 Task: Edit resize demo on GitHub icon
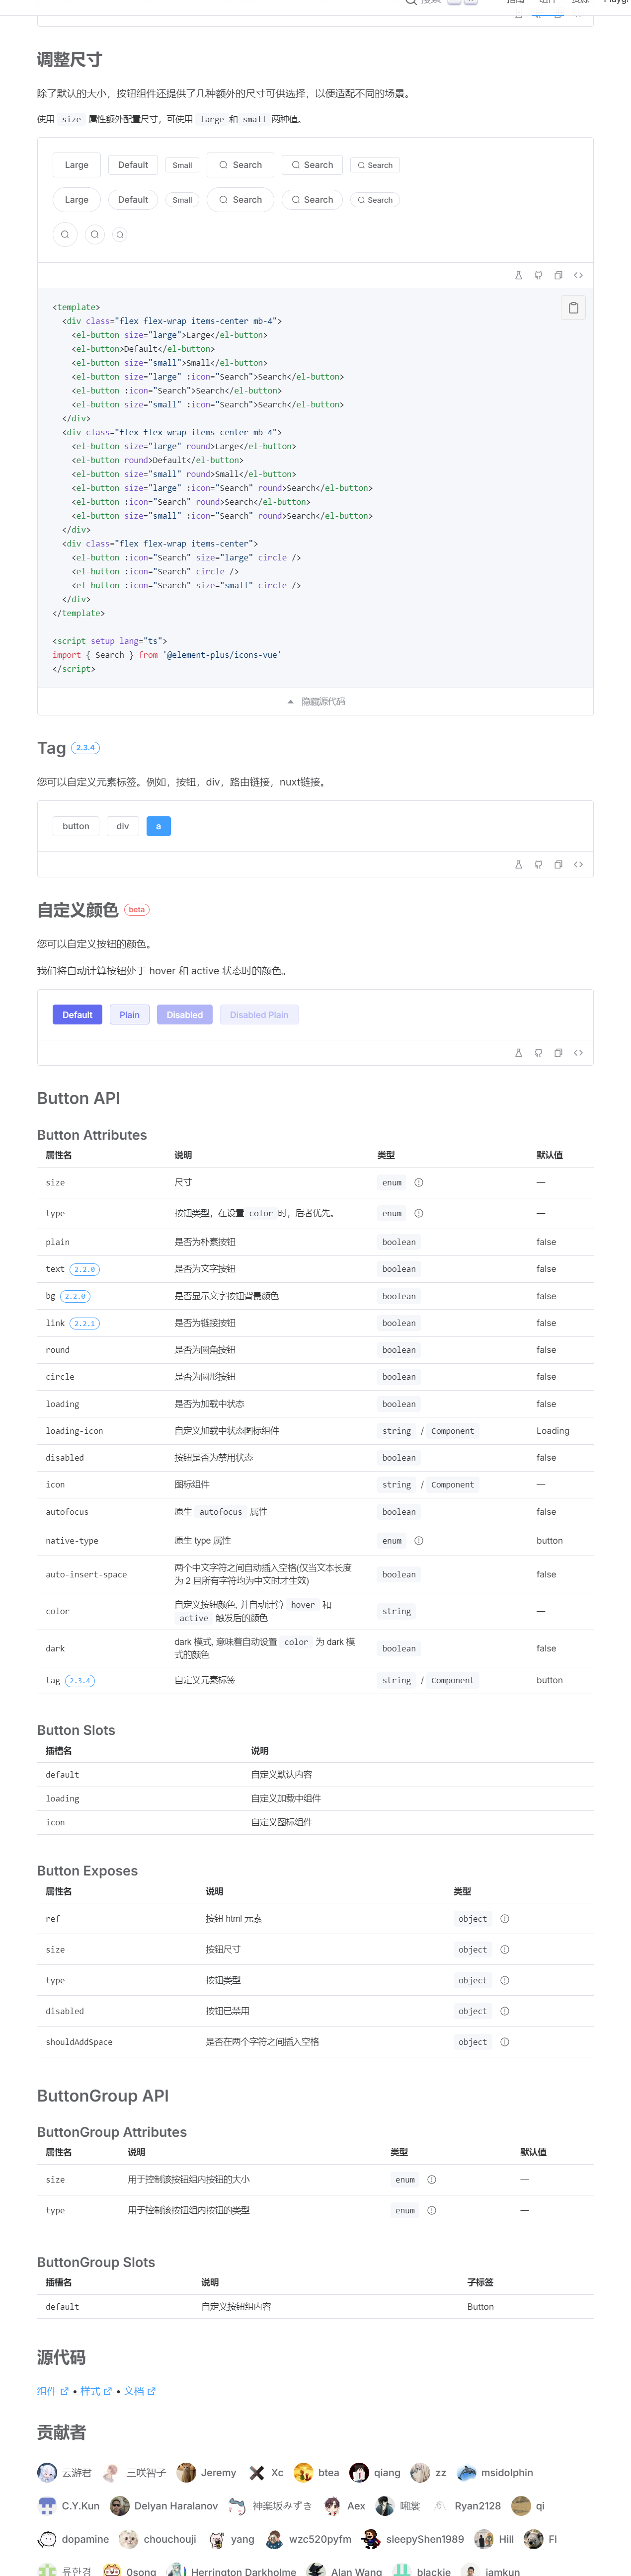(538, 275)
